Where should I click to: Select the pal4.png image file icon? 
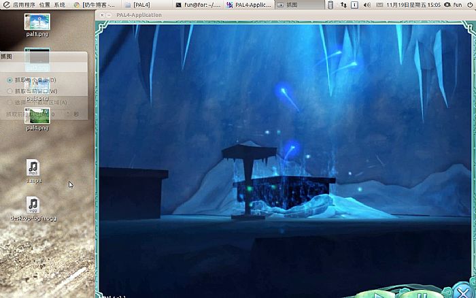click(37, 116)
